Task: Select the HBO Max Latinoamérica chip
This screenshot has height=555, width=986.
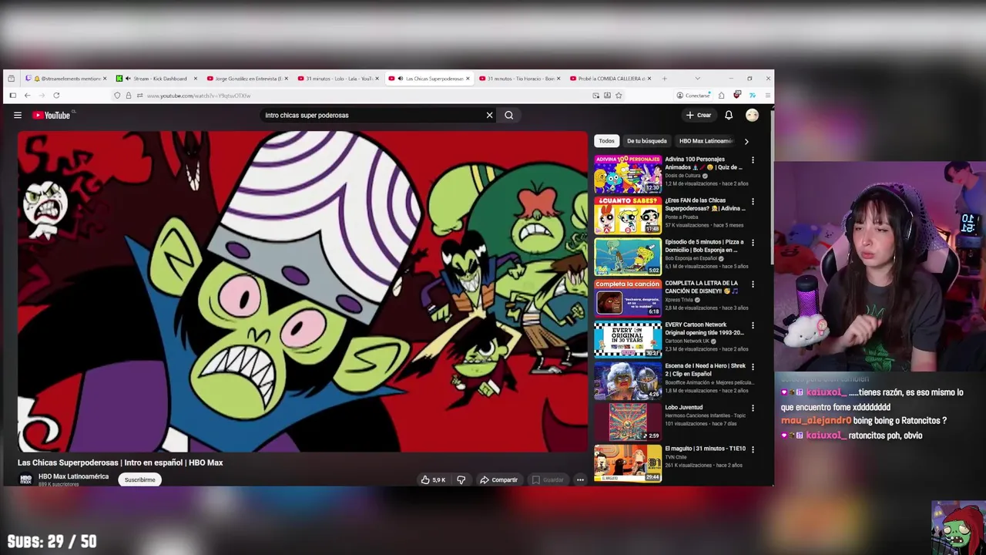Action: coord(706,141)
